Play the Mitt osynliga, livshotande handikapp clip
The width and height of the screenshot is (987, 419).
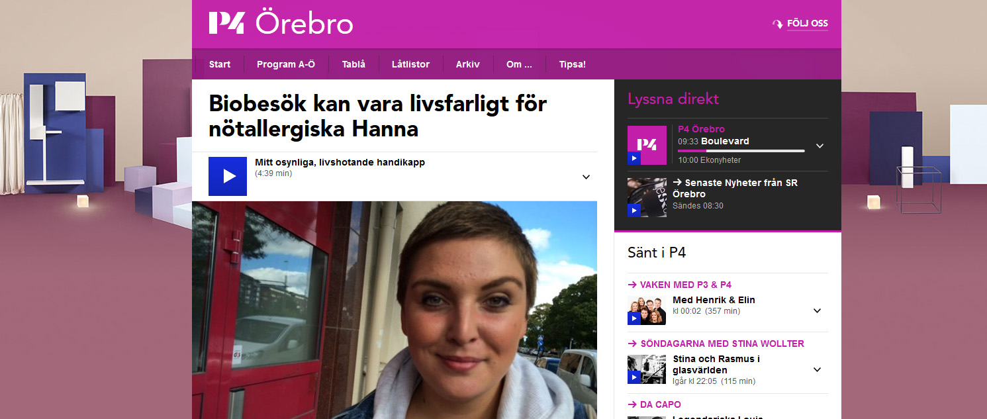(x=228, y=176)
